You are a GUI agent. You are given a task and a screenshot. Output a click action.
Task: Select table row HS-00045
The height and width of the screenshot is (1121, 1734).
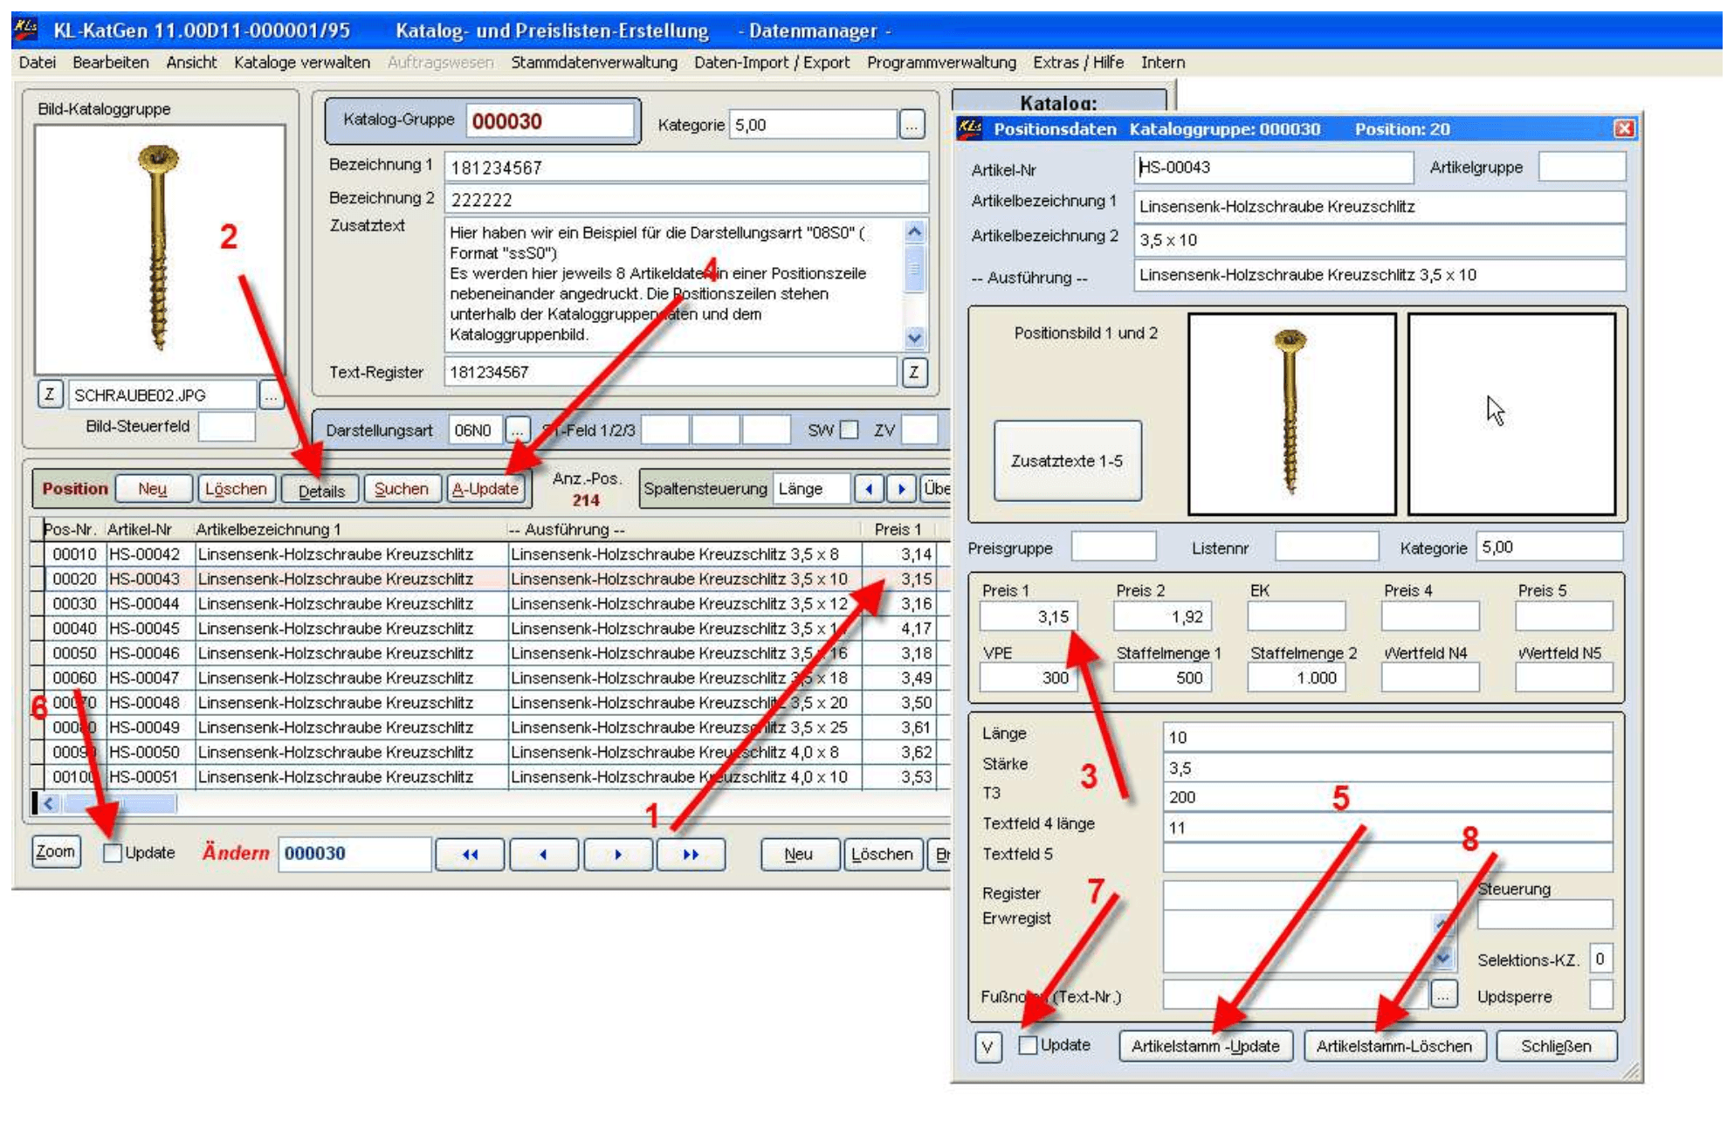489,629
